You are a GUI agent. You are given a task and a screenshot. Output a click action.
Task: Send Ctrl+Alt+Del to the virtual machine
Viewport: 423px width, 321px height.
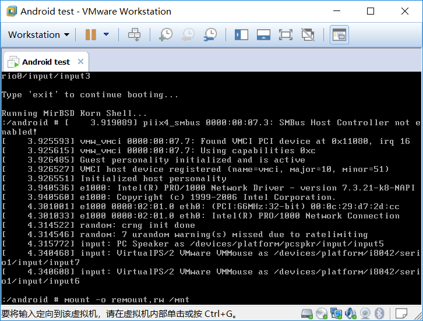[x=134, y=35]
